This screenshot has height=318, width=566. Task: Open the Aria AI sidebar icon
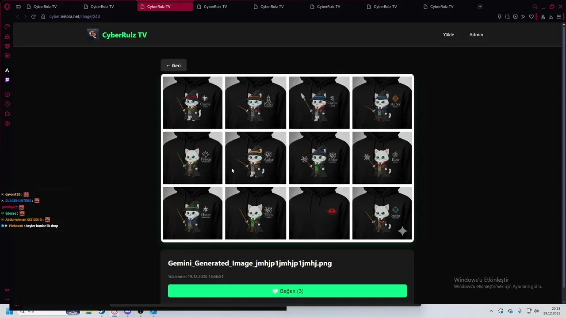(7, 70)
